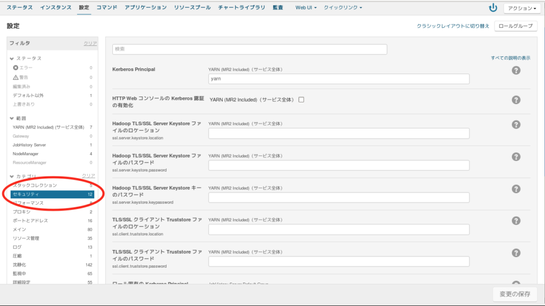
Task: Click the ssl.server.keystore.password input field
Action: coord(339,165)
